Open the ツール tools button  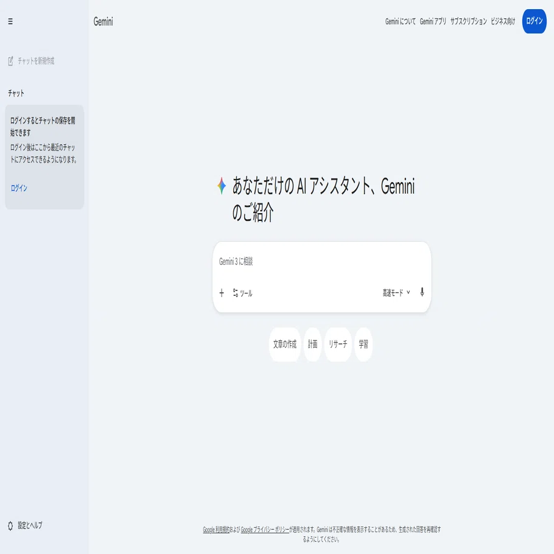(242, 293)
